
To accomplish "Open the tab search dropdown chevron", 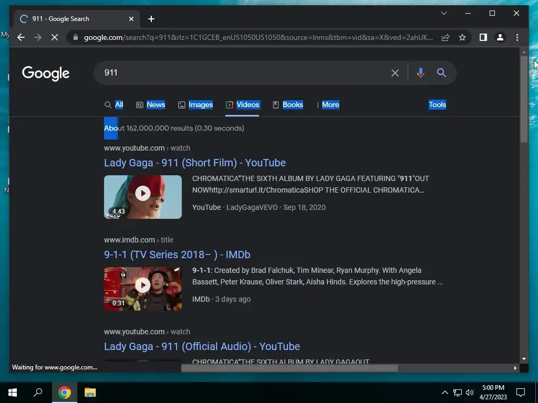I will coord(443,13).
